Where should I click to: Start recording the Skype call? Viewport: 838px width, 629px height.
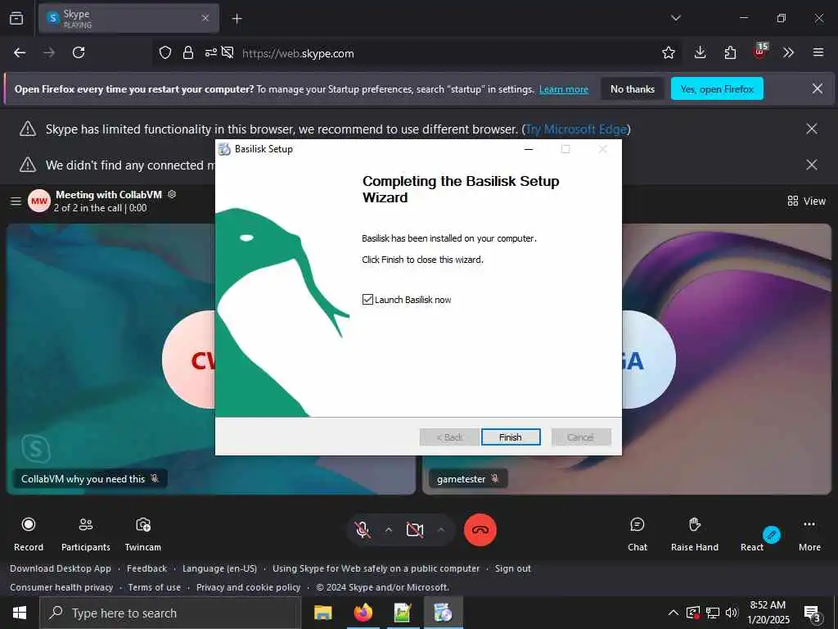tap(29, 533)
